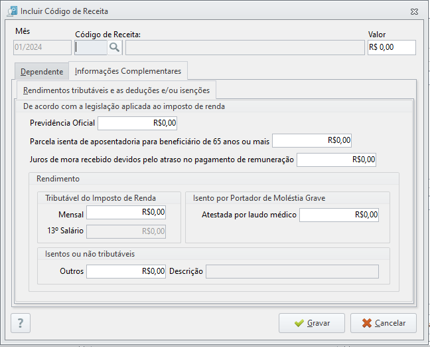Click the Atestada por laudo médico field
Screen dimensions: 430x347
(339, 215)
